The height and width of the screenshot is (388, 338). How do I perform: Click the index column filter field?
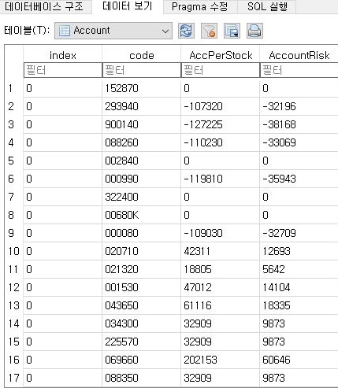coord(63,70)
